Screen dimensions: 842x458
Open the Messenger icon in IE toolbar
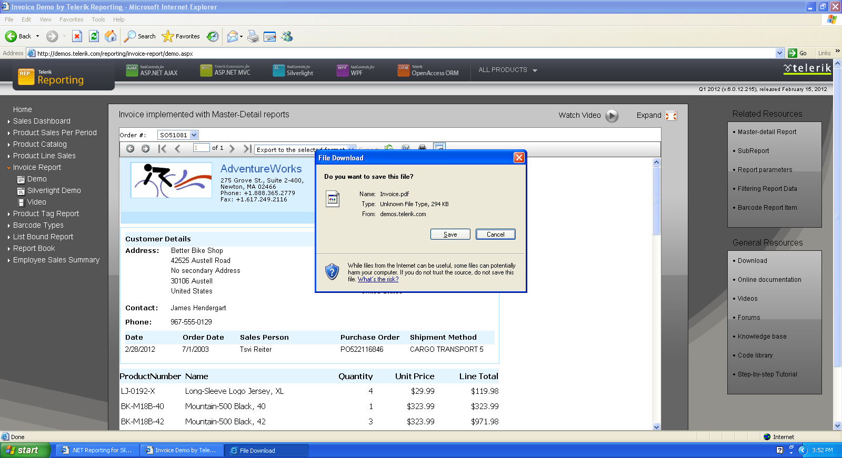click(x=287, y=36)
